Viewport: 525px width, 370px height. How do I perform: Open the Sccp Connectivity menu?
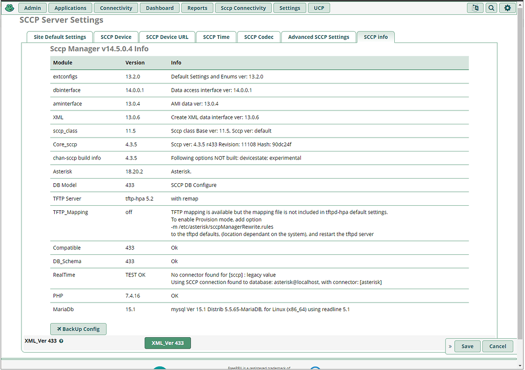tap(243, 8)
